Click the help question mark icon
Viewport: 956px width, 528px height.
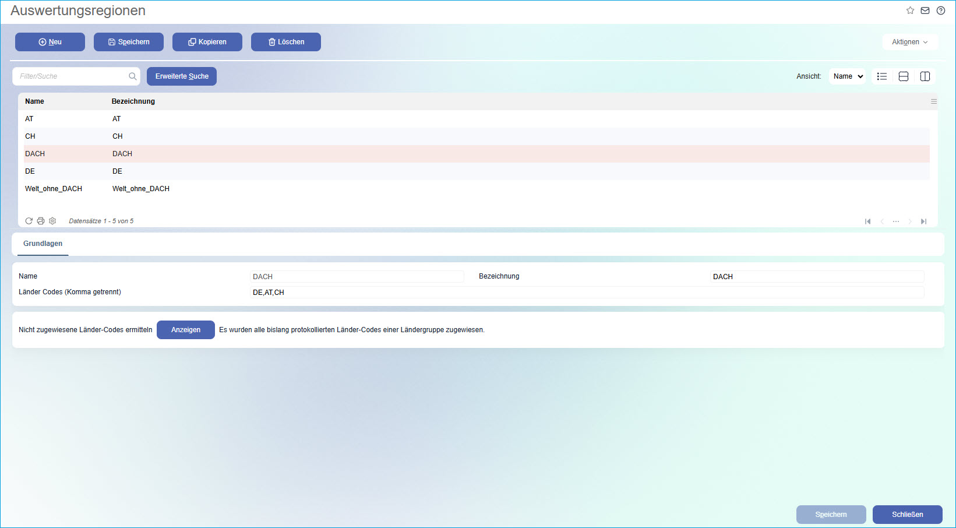tap(941, 10)
